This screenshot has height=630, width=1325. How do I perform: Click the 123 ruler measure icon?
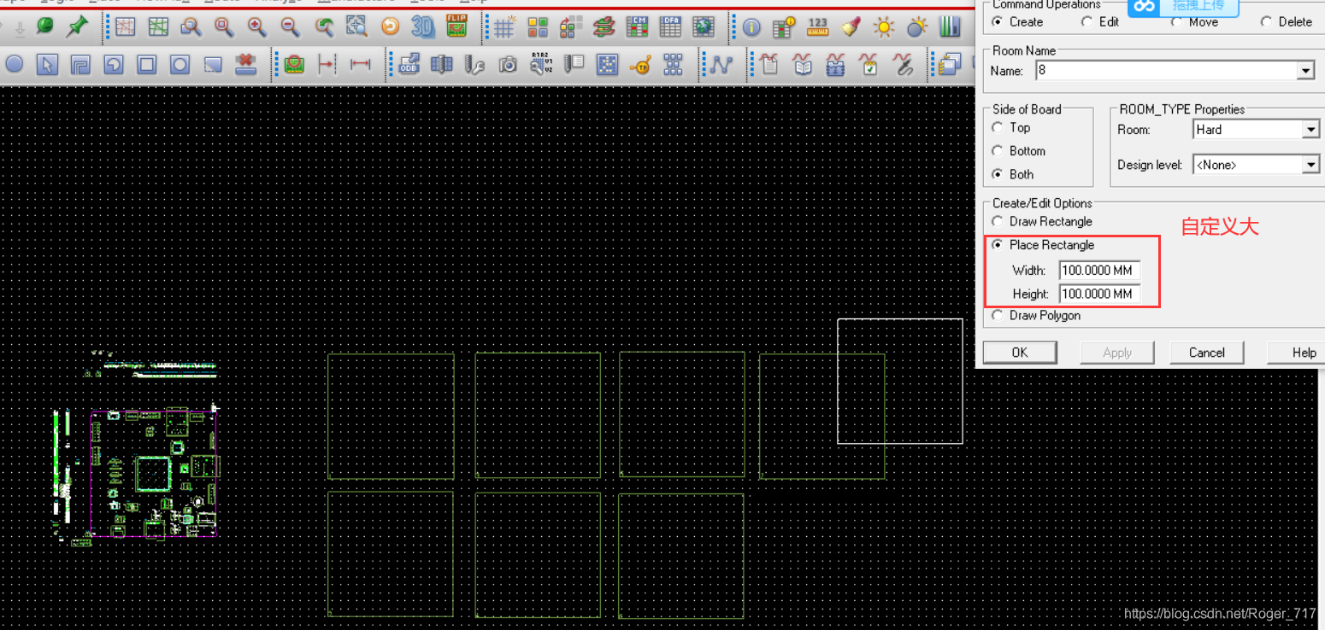[x=817, y=27]
